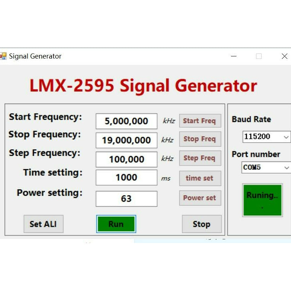
Task: Select the Power setting field showing 63
Action: click(x=126, y=199)
